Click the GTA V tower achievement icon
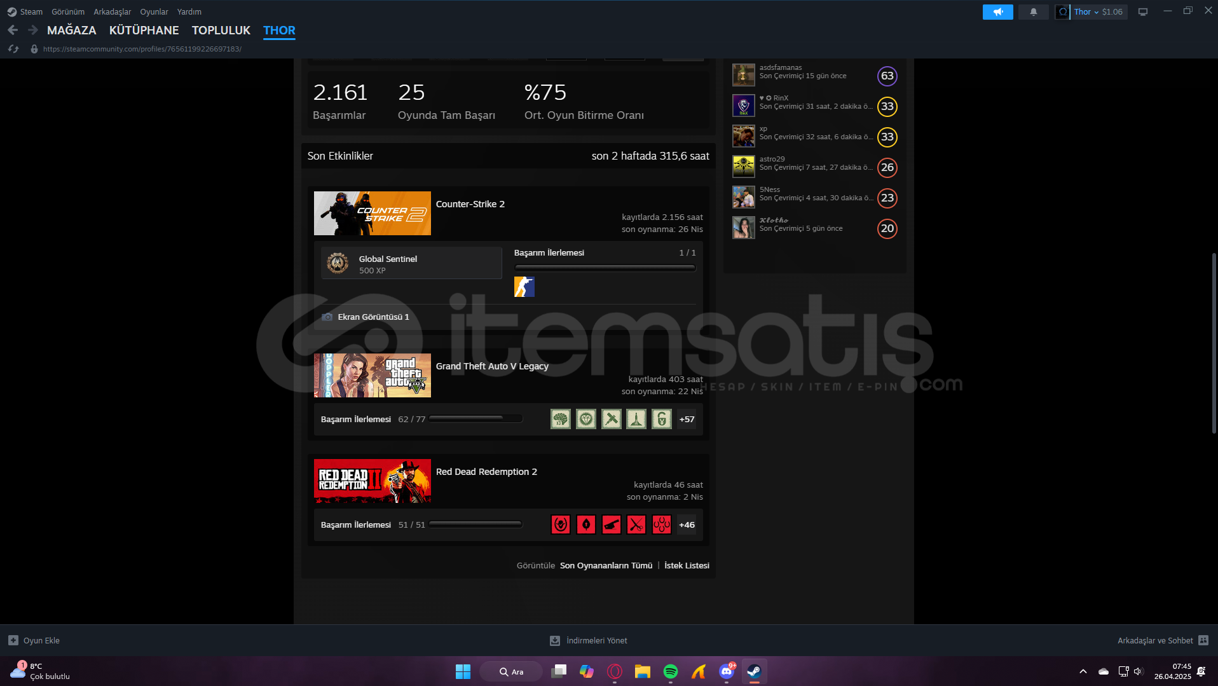Viewport: 1218px width, 686px height. click(636, 419)
